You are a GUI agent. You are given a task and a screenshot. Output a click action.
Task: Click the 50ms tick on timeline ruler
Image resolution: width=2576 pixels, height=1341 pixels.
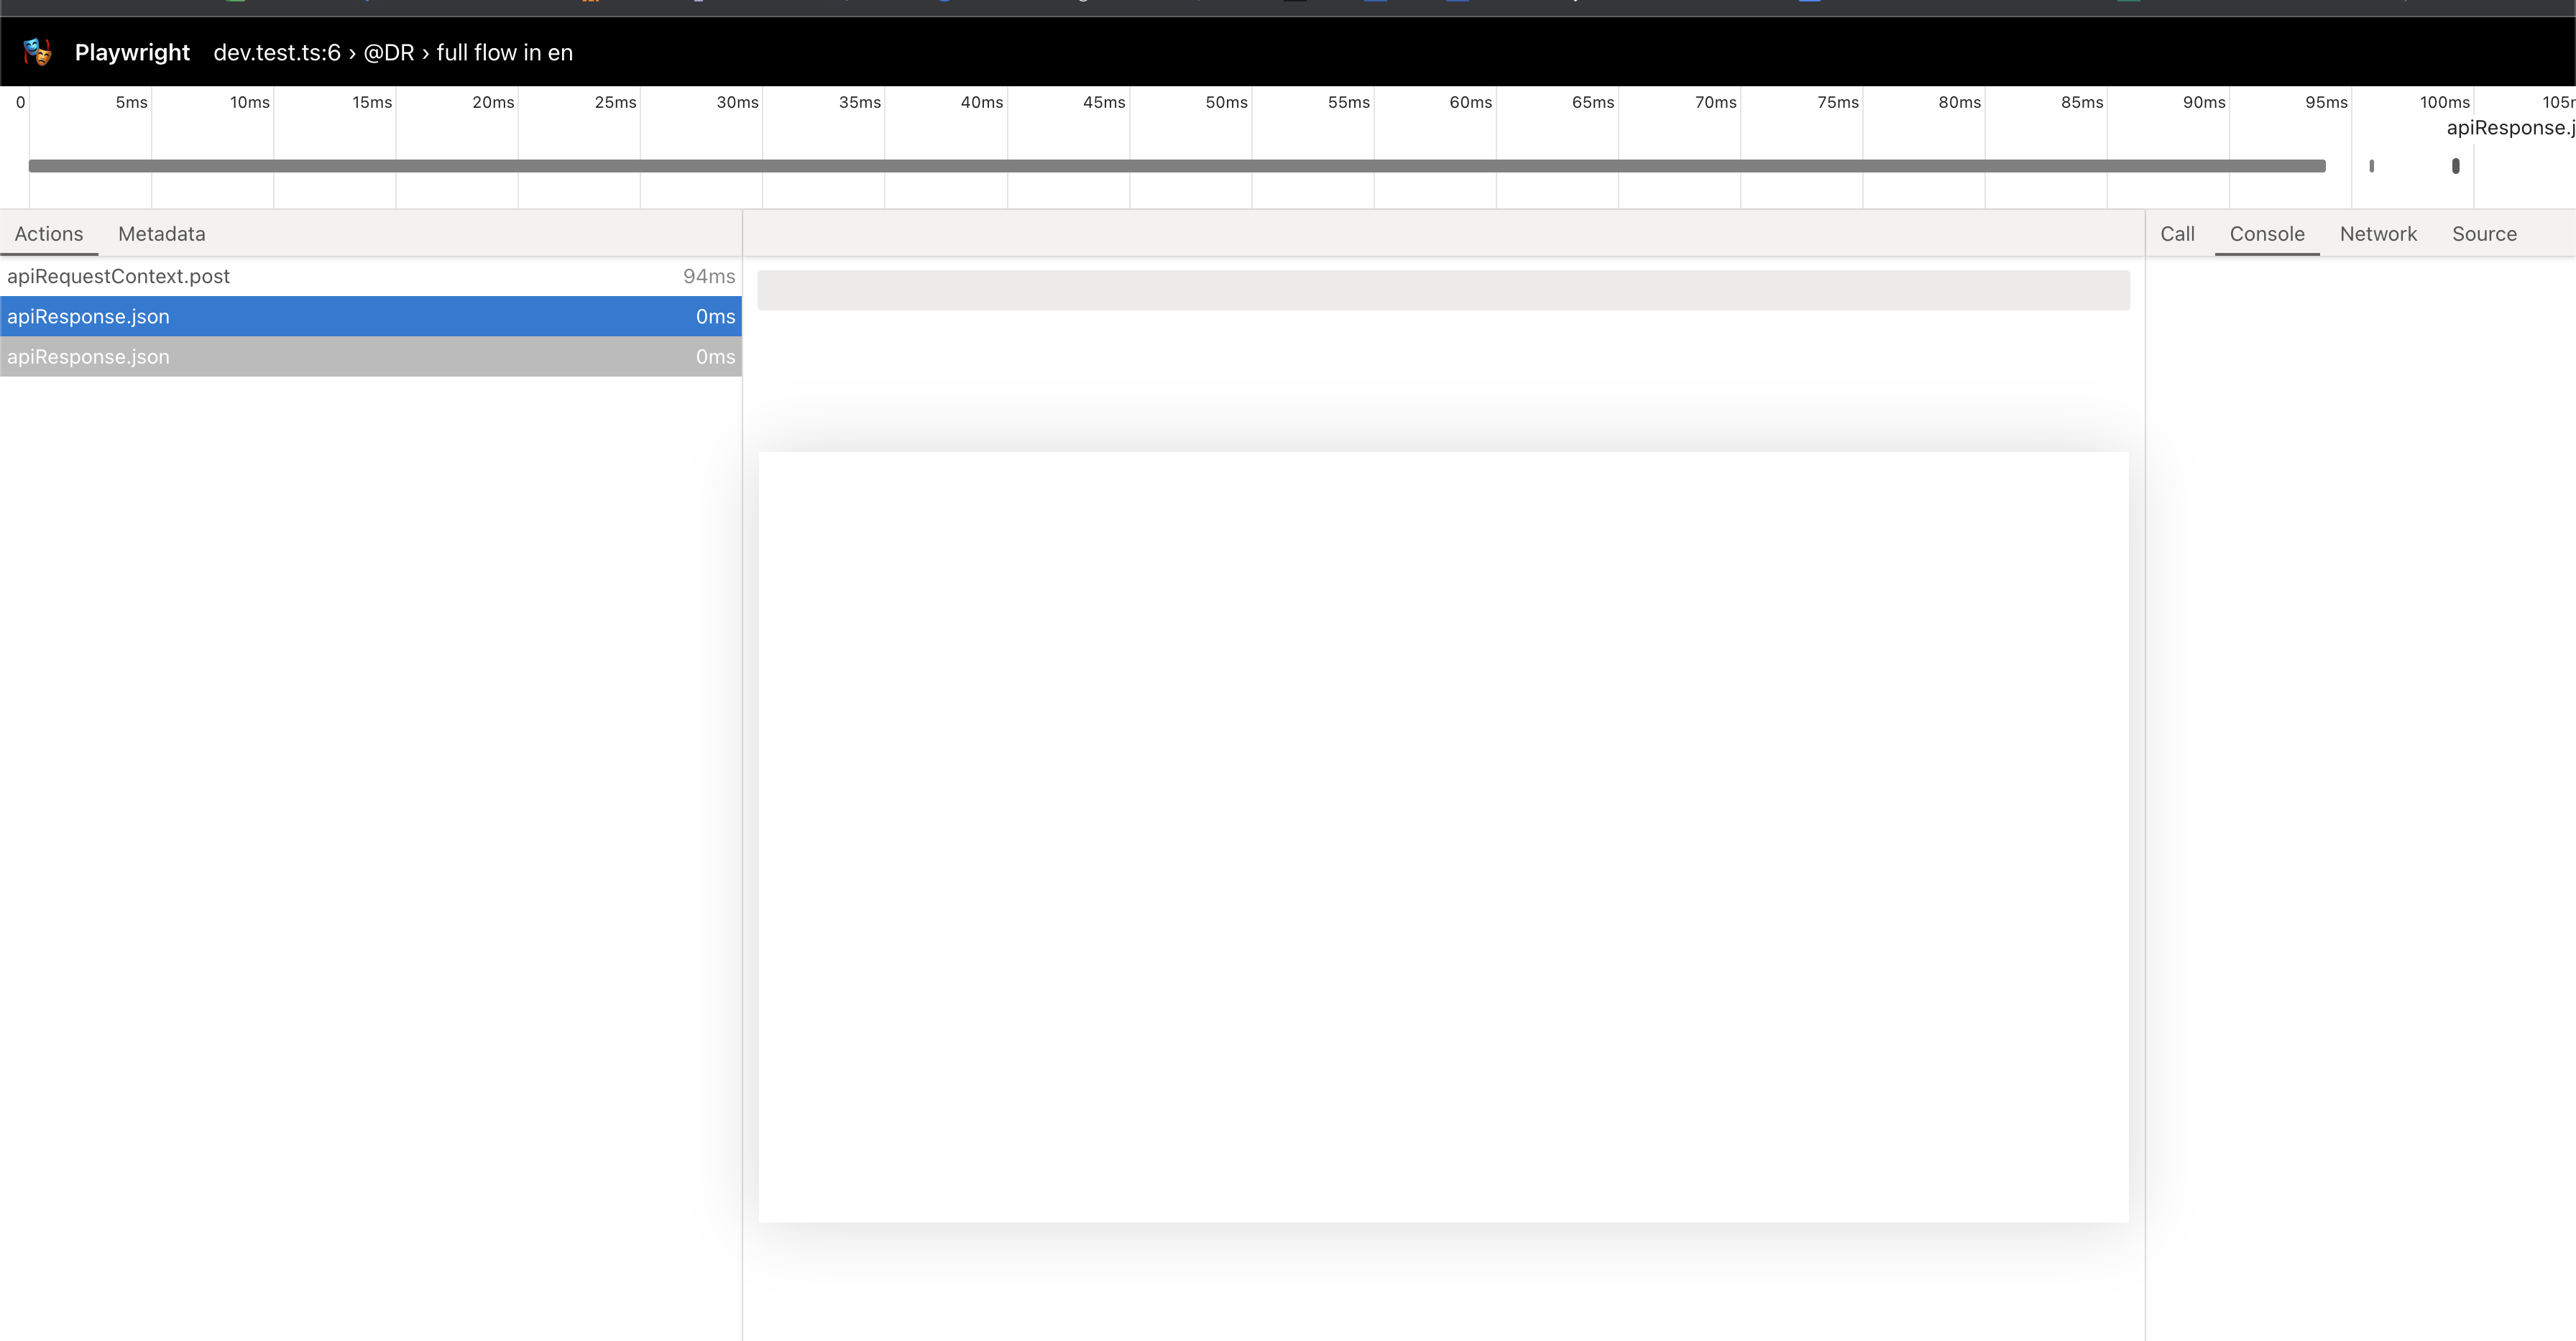(1226, 102)
